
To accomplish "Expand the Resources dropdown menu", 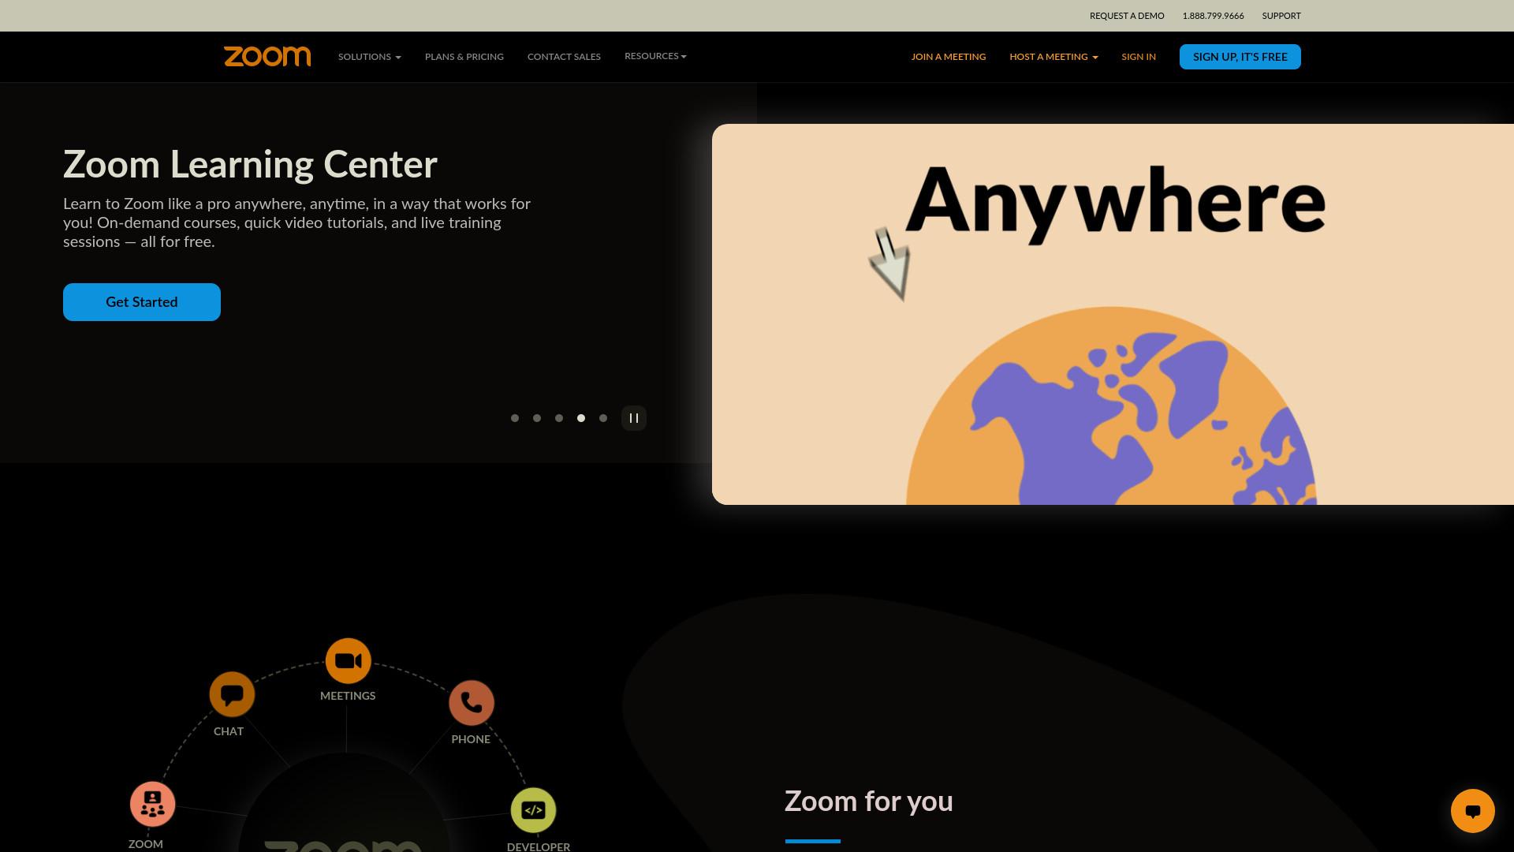I will (x=655, y=56).
